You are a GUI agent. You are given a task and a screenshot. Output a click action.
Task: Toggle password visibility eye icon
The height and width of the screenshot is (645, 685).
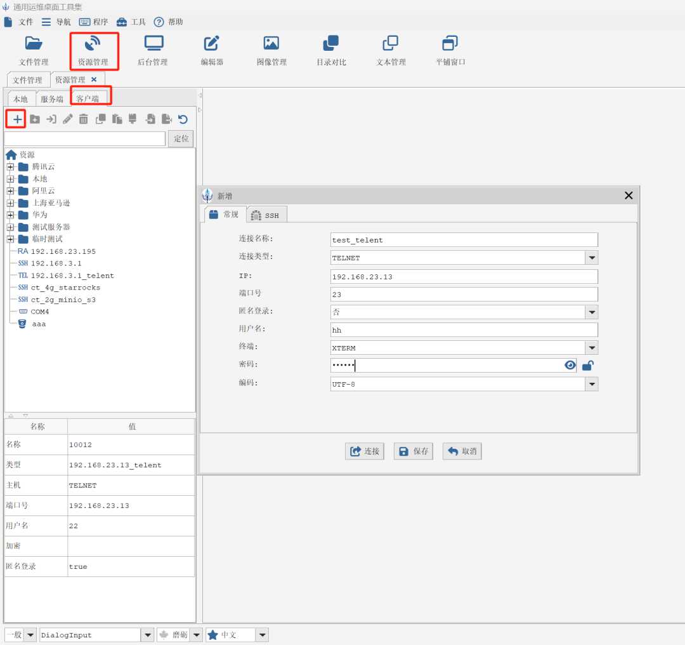570,365
